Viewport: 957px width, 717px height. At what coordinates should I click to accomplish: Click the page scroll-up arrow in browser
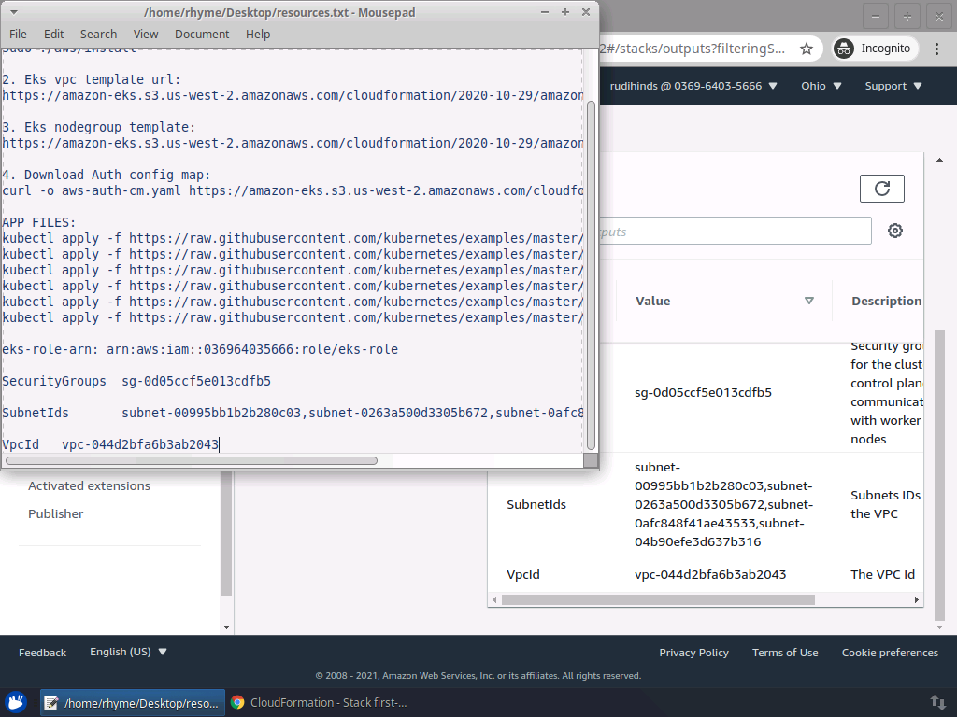[939, 160]
